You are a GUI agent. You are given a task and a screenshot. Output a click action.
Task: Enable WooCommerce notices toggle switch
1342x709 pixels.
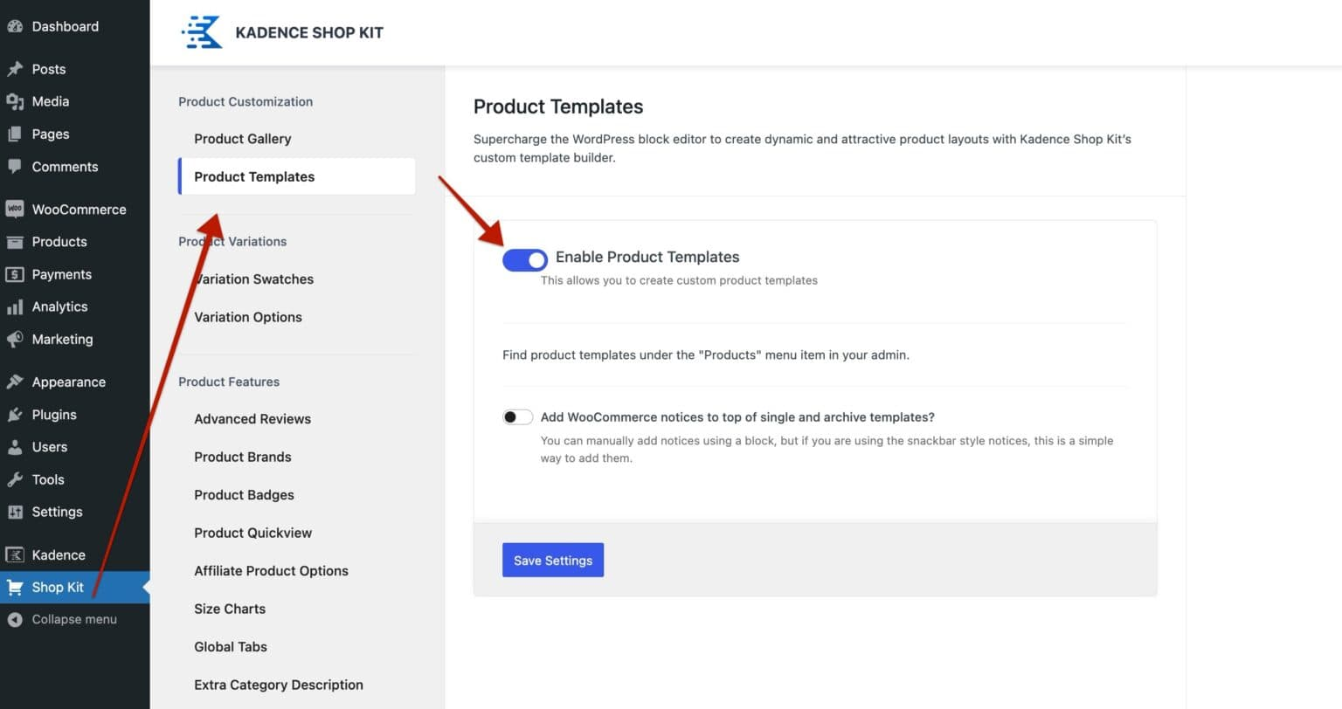click(517, 417)
